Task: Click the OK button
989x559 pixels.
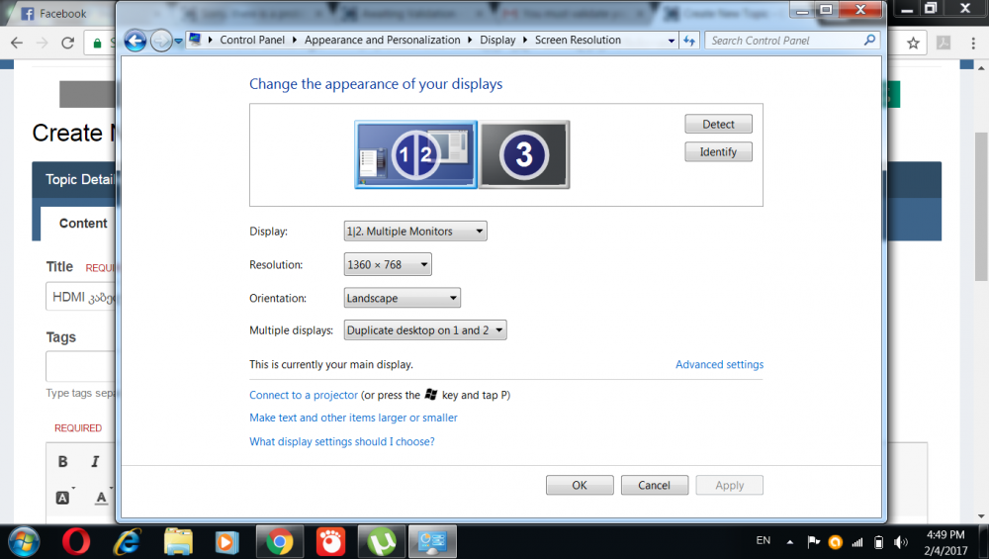Action: (x=580, y=485)
